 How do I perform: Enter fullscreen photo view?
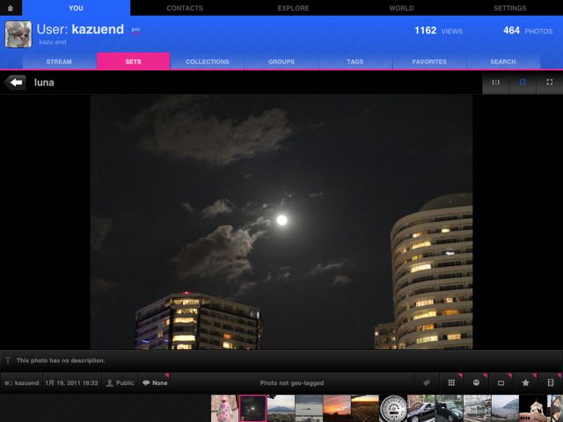click(549, 82)
